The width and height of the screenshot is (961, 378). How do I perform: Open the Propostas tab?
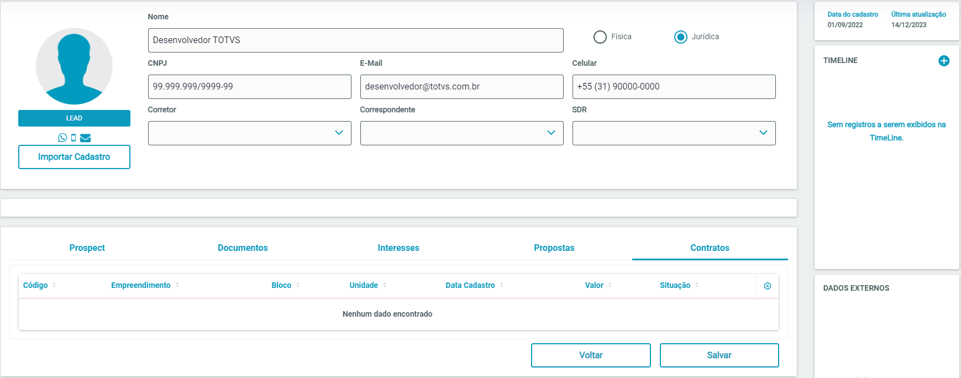click(x=554, y=248)
